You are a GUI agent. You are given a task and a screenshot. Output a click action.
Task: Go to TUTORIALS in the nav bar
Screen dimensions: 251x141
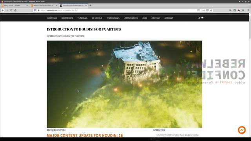click(x=82, y=18)
